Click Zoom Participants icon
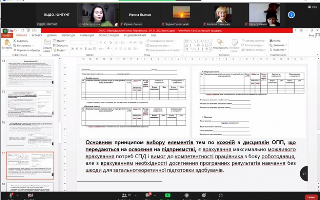Screen dimensions: 320x200 124,196
